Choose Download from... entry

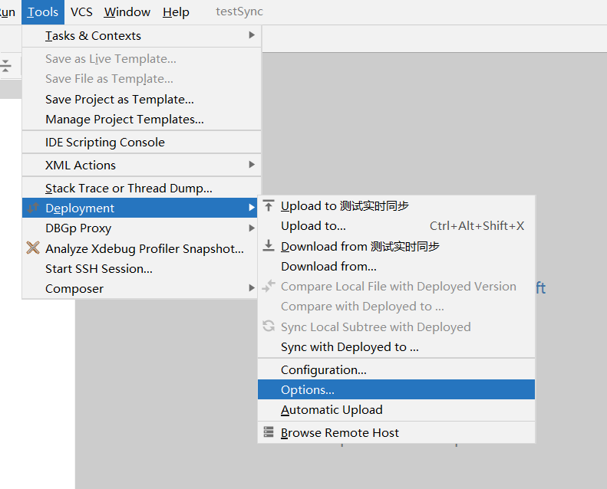397,266
